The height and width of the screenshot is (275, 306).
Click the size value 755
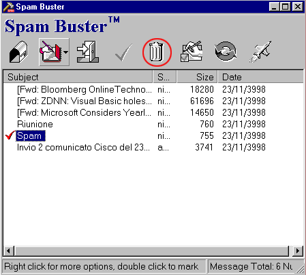tap(206, 135)
